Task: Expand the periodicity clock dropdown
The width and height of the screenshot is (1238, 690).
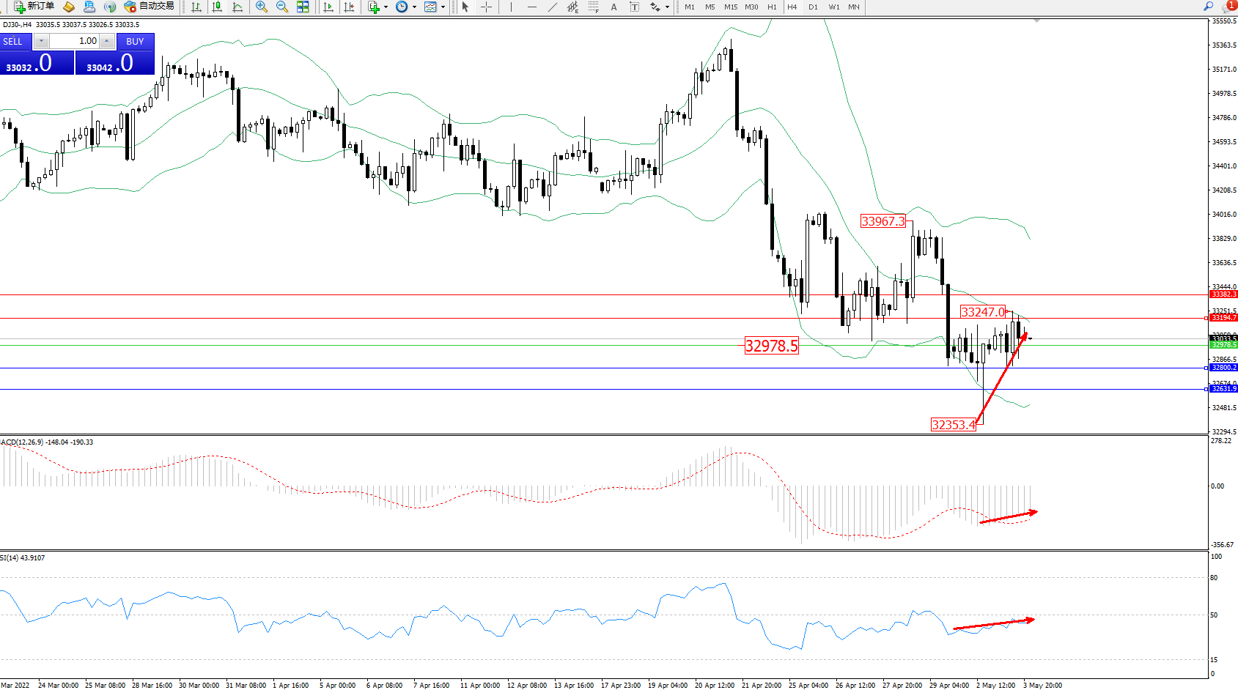Action: [414, 7]
